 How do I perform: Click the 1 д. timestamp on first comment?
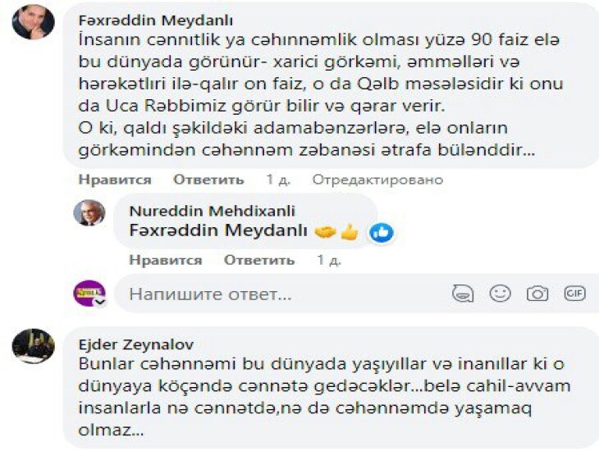click(277, 180)
